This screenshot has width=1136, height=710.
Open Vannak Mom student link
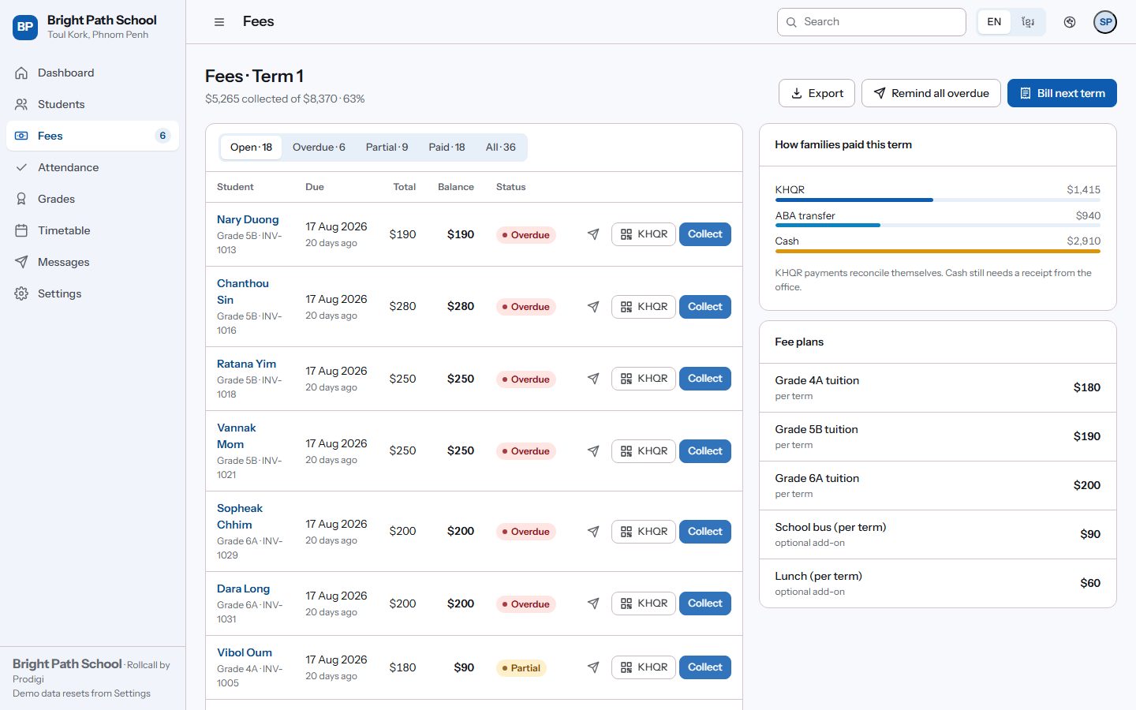[x=237, y=436]
